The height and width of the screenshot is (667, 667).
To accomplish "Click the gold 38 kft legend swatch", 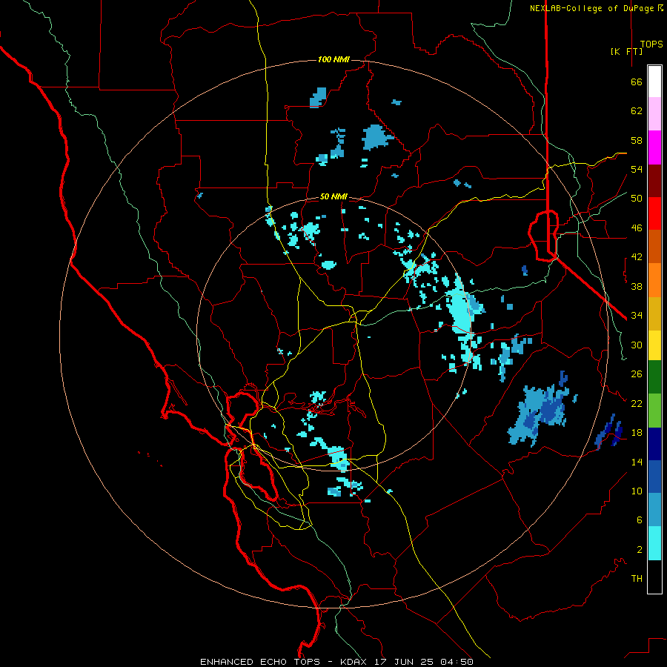I will click(654, 313).
